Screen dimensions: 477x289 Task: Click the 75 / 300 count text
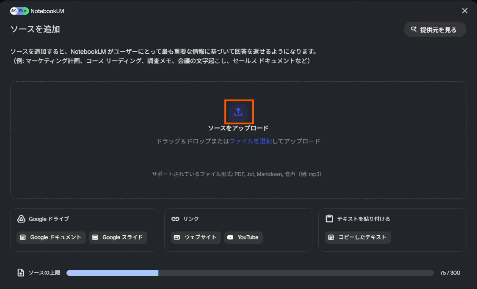pyautogui.click(x=450, y=273)
